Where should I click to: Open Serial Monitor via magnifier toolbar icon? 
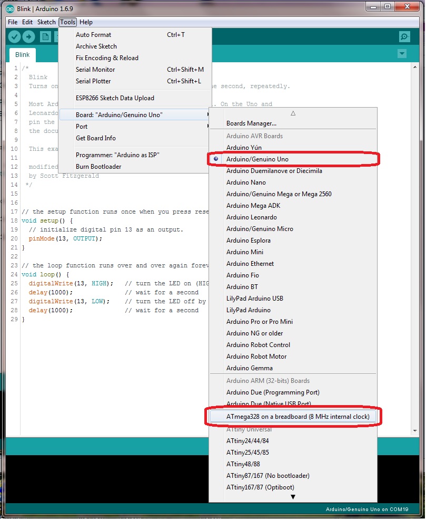[x=404, y=36]
